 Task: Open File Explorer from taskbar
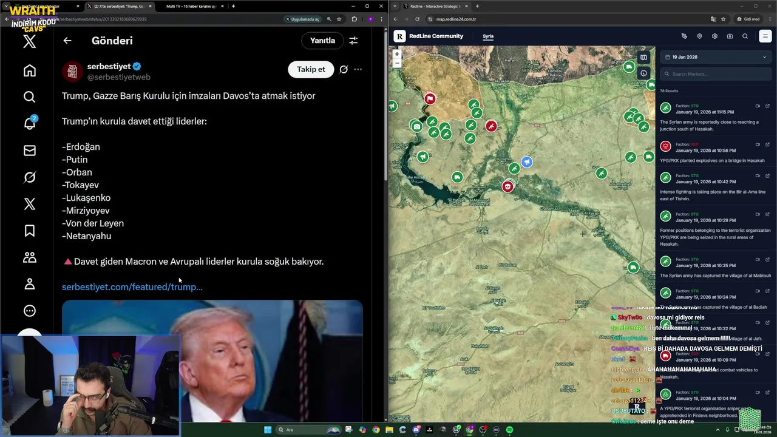(389, 430)
